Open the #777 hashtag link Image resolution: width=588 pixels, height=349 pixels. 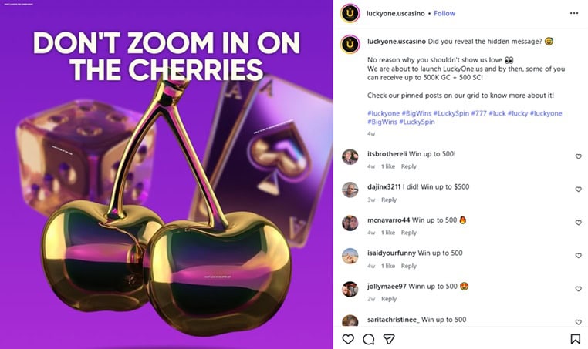click(x=479, y=113)
